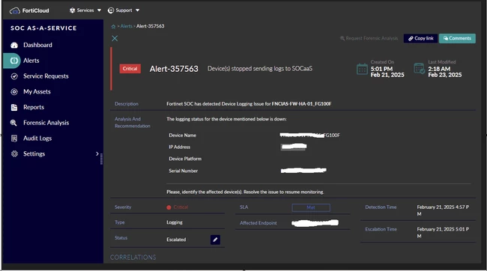The height and width of the screenshot is (271, 487).
Task: Click the Escalation Time value
Action: click(x=444, y=233)
